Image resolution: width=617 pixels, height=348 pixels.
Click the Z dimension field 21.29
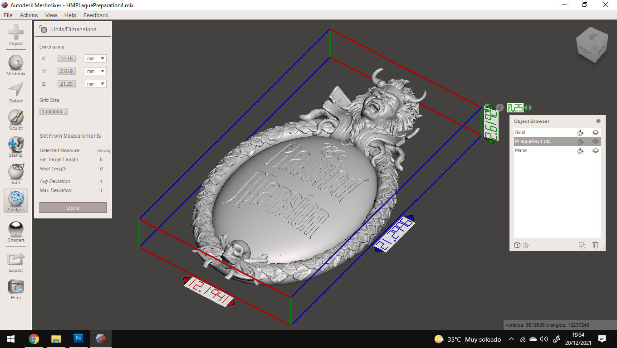67,84
